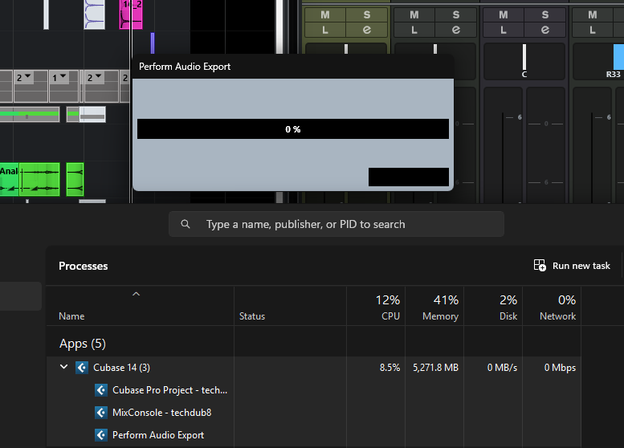Open channel settings (e) on olive-green channel
The image size is (624, 448).
[x=366, y=30]
